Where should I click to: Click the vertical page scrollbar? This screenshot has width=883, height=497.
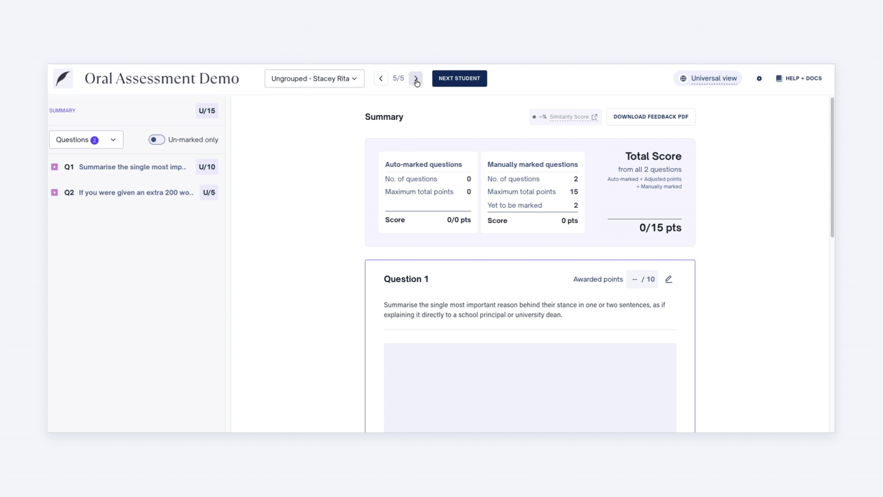click(832, 167)
